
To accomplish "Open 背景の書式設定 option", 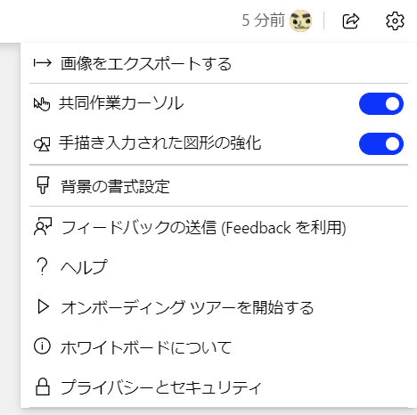I will point(219,186).
